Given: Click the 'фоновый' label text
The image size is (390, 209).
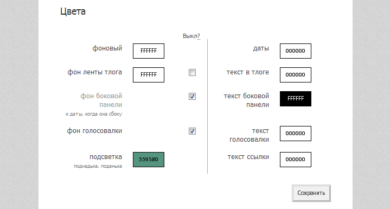Looking at the screenshot, I should (x=107, y=48).
